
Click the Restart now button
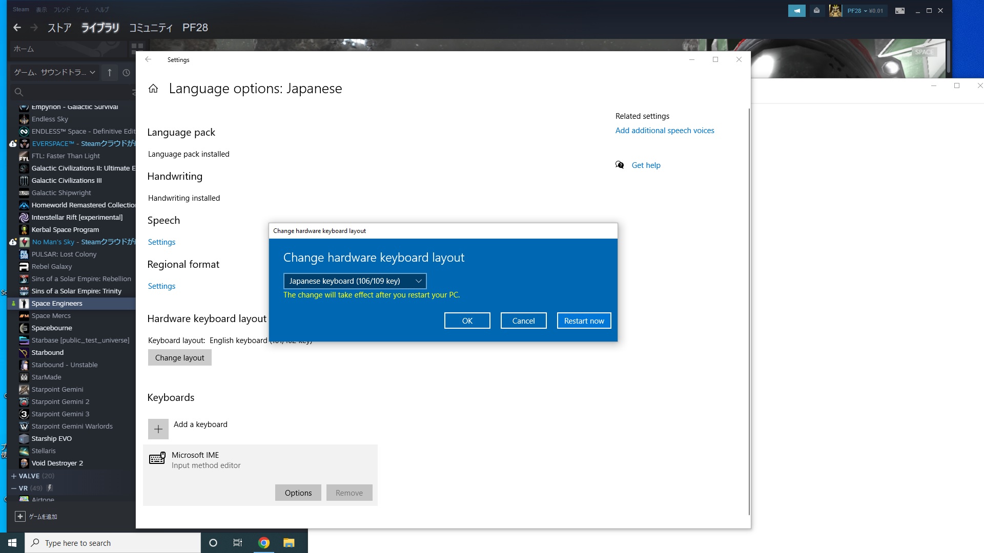tap(584, 321)
